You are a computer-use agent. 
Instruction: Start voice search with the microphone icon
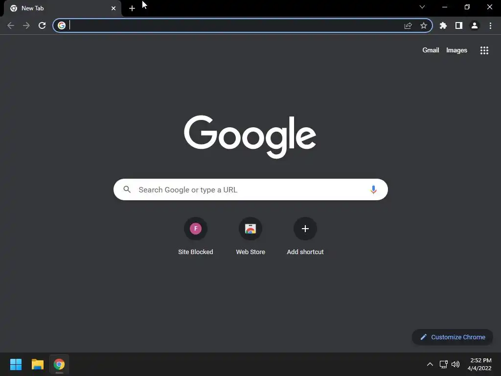pos(373,189)
